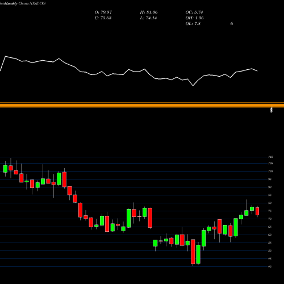This screenshot has width=284, height=284.
Task: Click price axis label 68
Action: coord(270,227)
